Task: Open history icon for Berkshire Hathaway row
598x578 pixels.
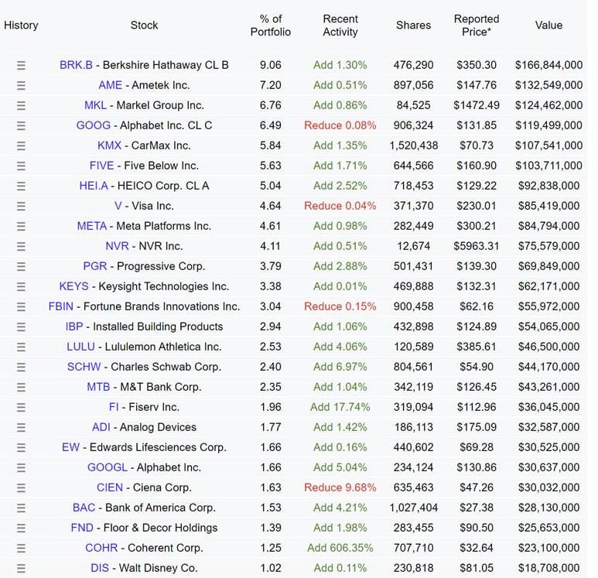Action: [x=21, y=65]
